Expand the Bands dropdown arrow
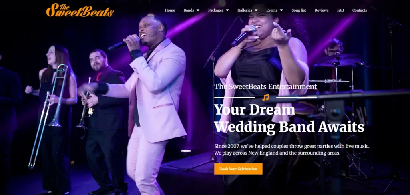The image size is (410, 195). tap(198, 10)
